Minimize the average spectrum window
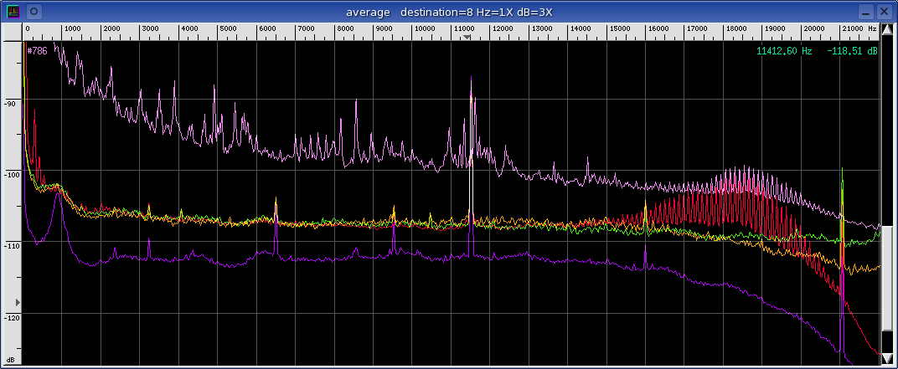 [x=867, y=12]
